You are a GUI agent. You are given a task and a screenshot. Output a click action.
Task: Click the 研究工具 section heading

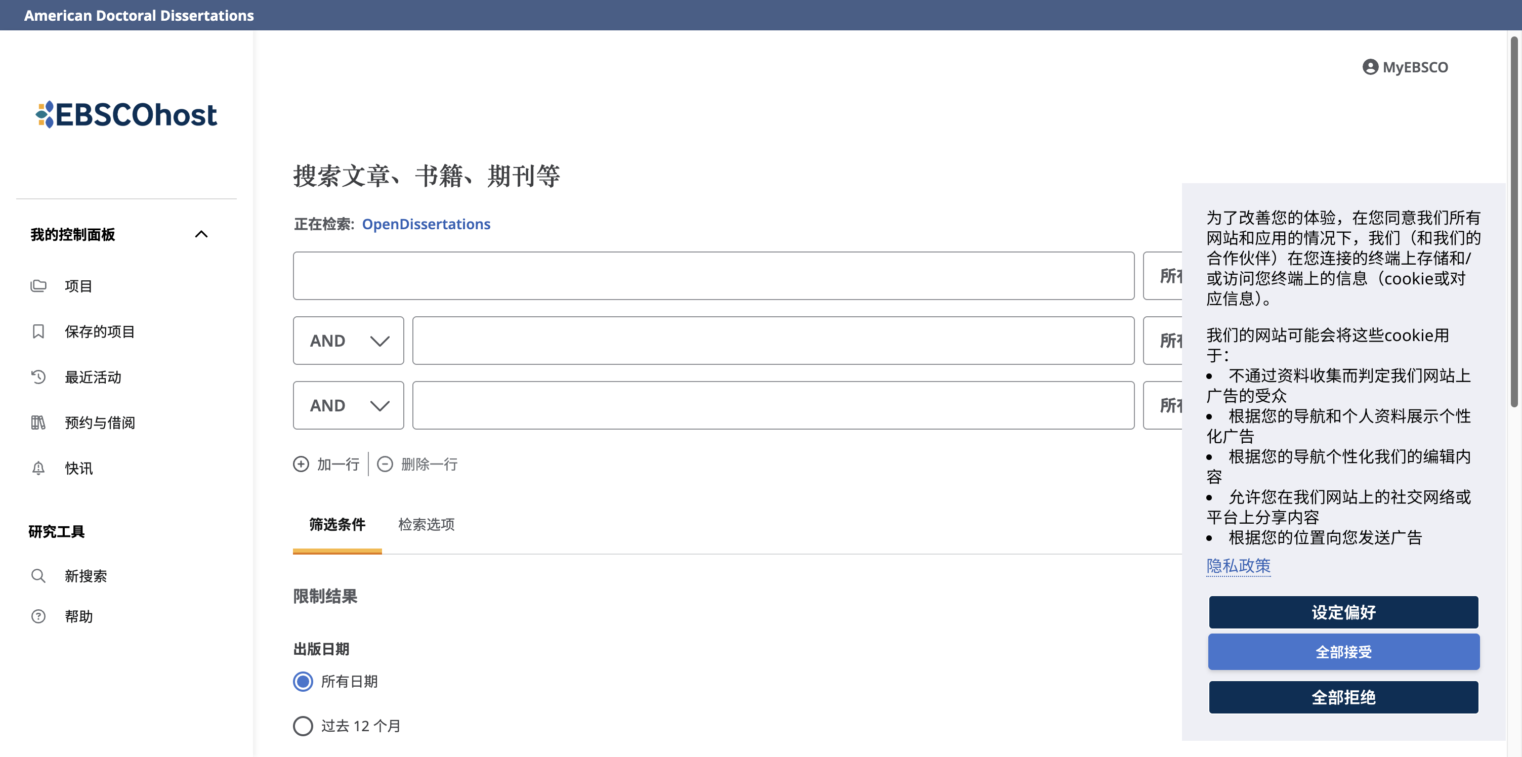57,531
